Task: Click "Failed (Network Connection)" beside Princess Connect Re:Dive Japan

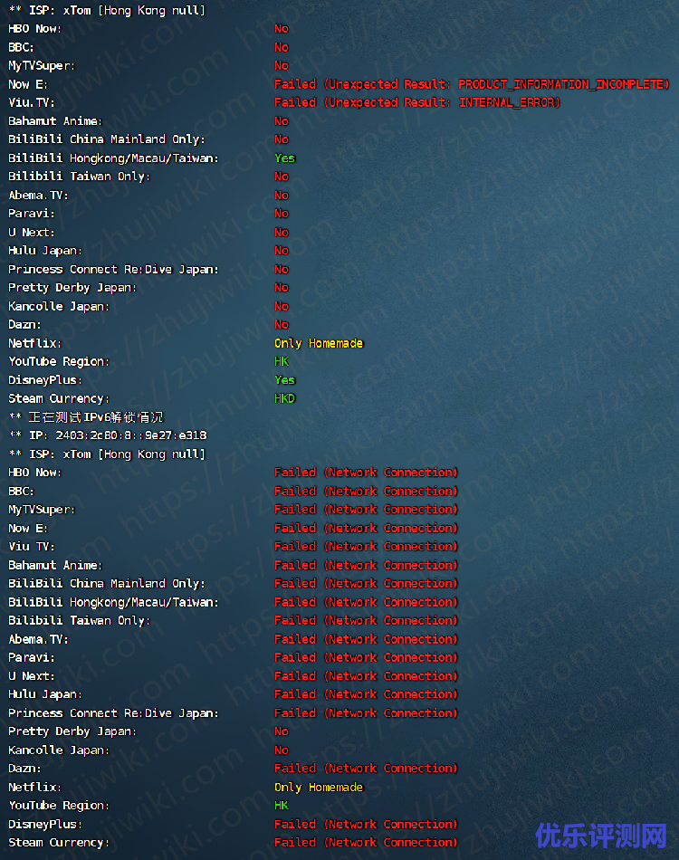Action: pos(366,713)
